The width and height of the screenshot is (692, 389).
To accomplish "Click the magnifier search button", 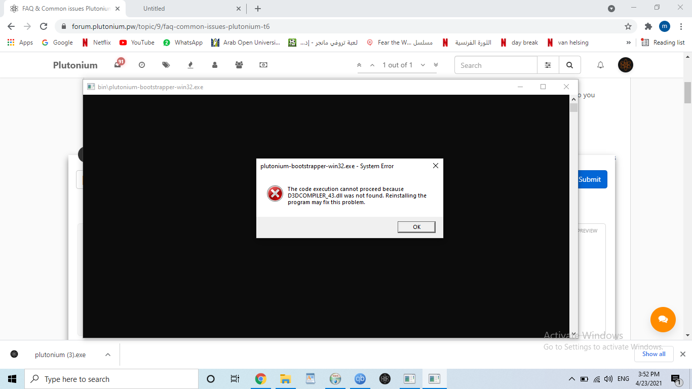I will click(x=570, y=65).
